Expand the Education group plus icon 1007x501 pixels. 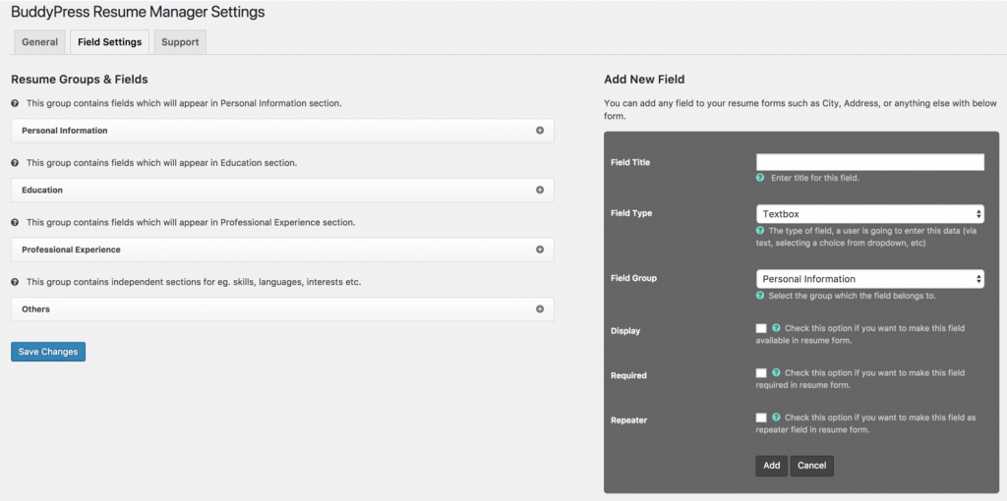pos(540,190)
